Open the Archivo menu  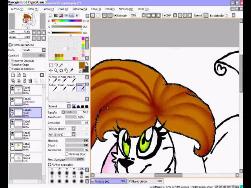(x=17, y=9)
